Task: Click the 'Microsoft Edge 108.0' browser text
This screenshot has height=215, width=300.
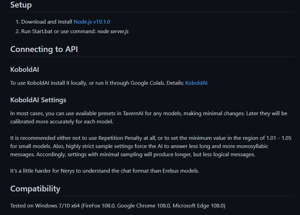Action: click(x=199, y=206)
